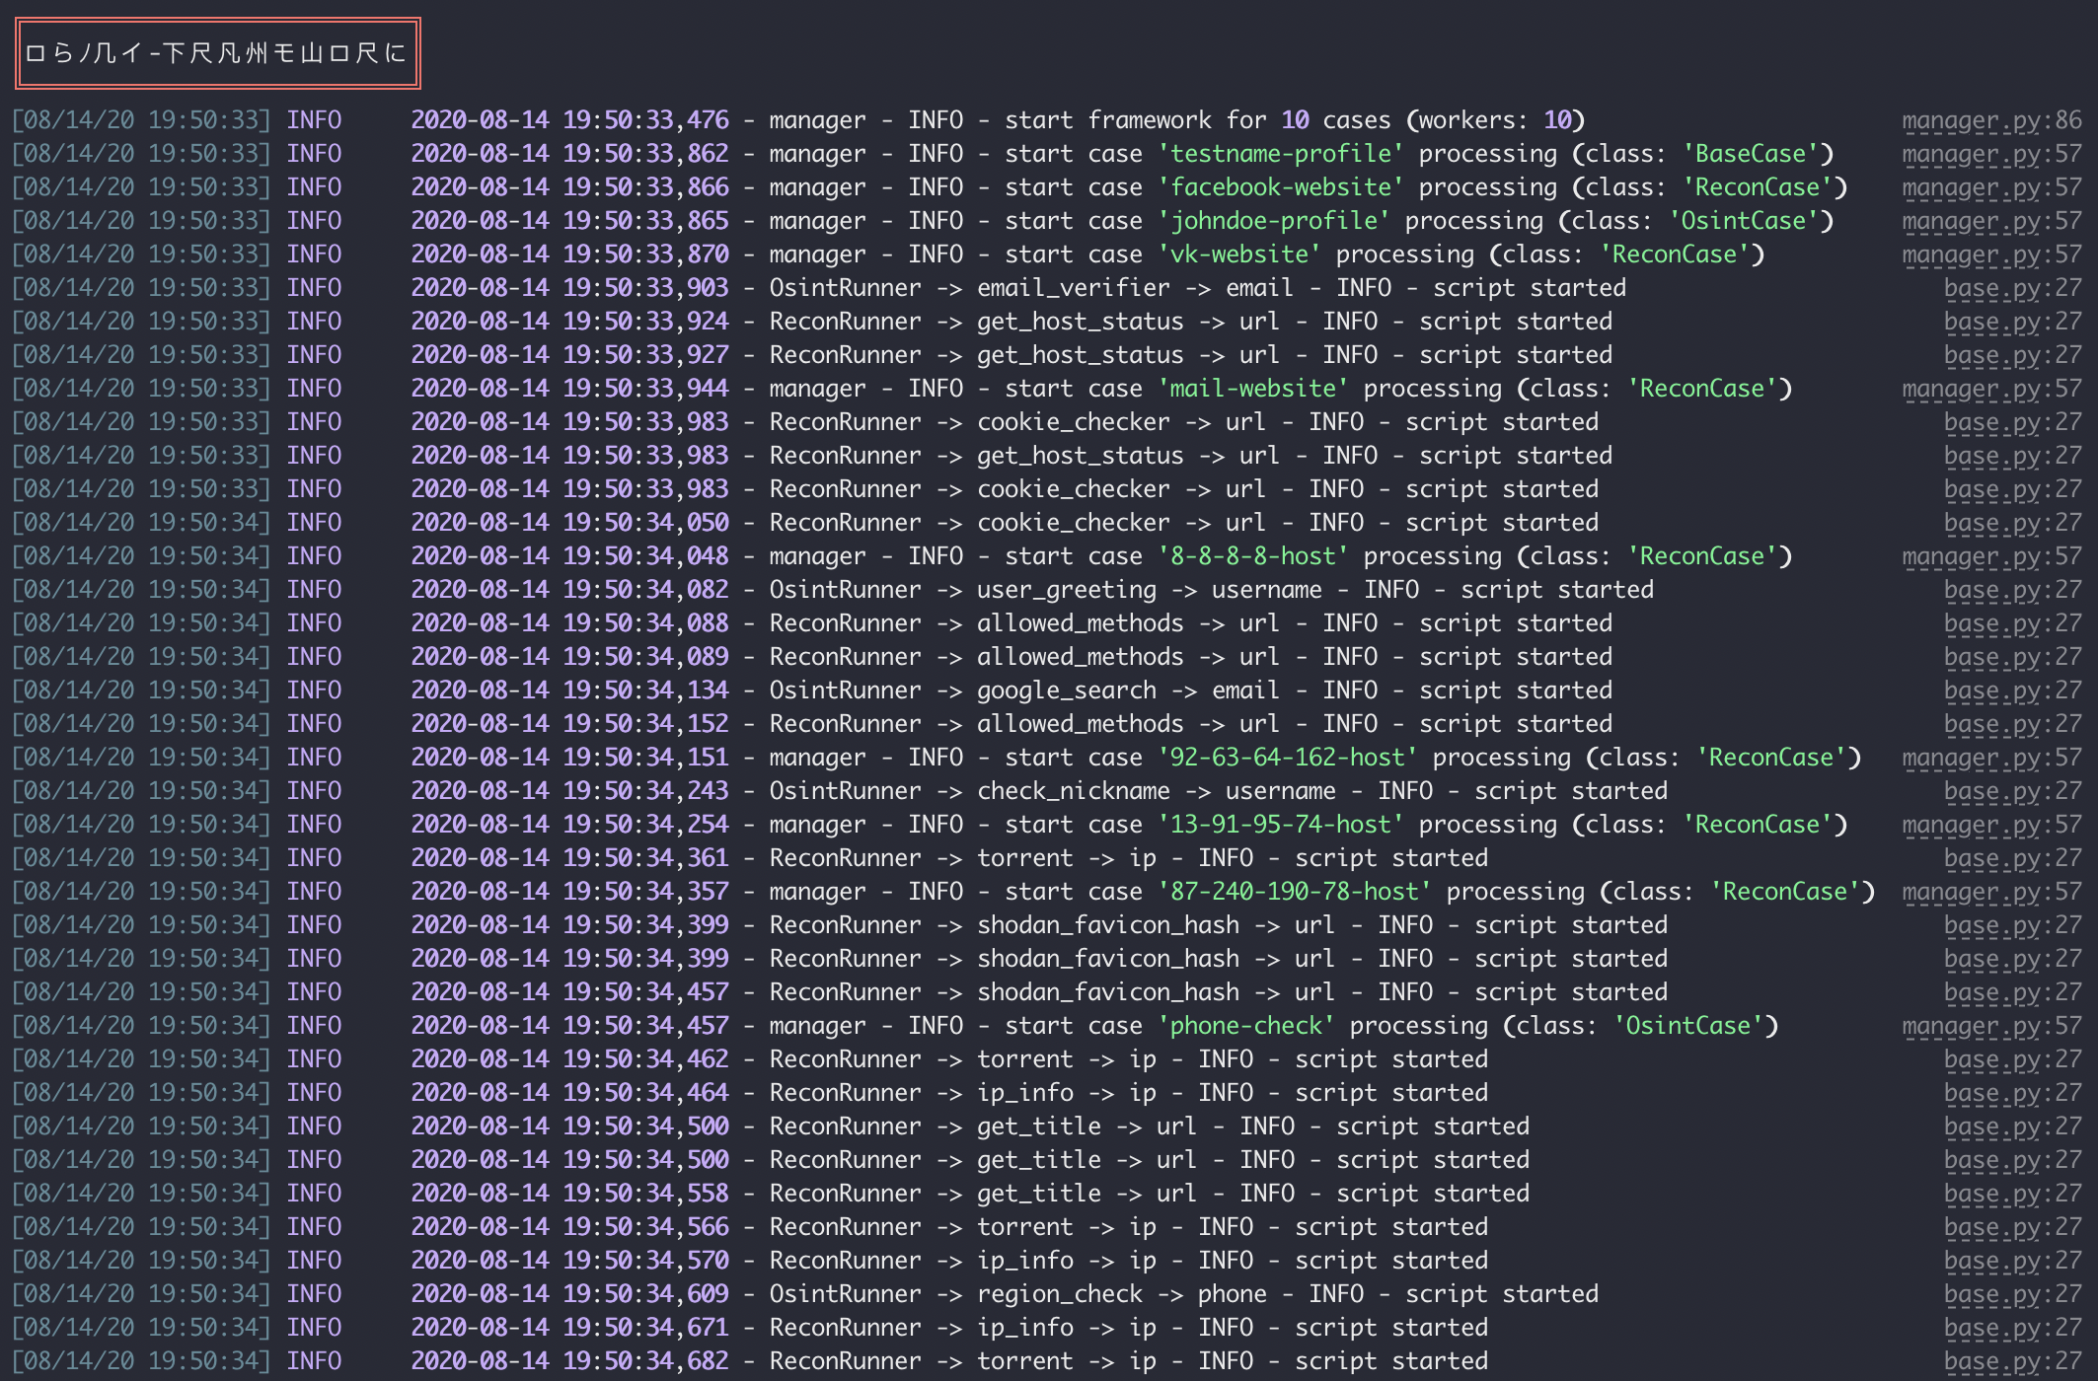The width and height of the screenshot is (2098, 1381).
Task: Click the 'vk-website' case name text
Action: pyautogui.click(x=1238, y=254)
